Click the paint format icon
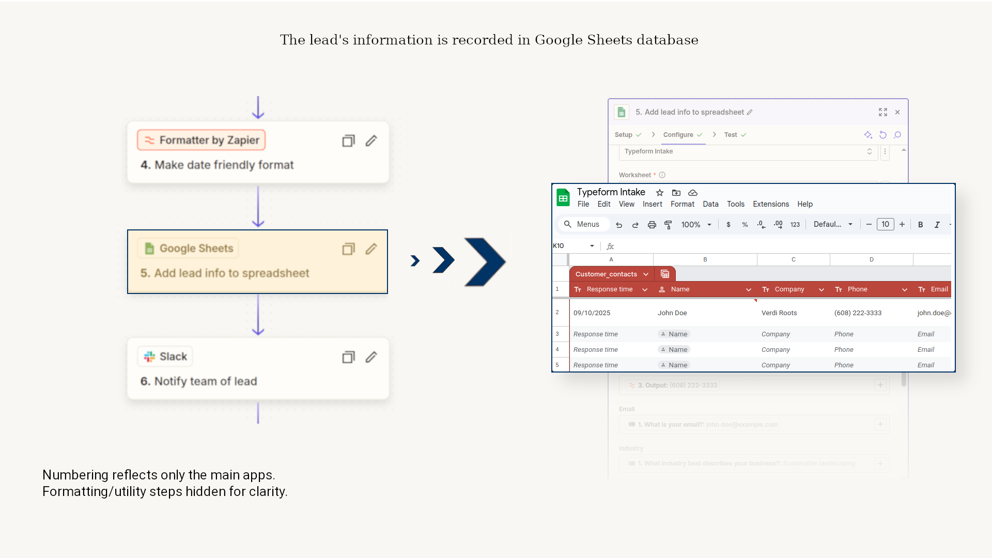This screenshot has height=558, width=992. click(668, 225)
